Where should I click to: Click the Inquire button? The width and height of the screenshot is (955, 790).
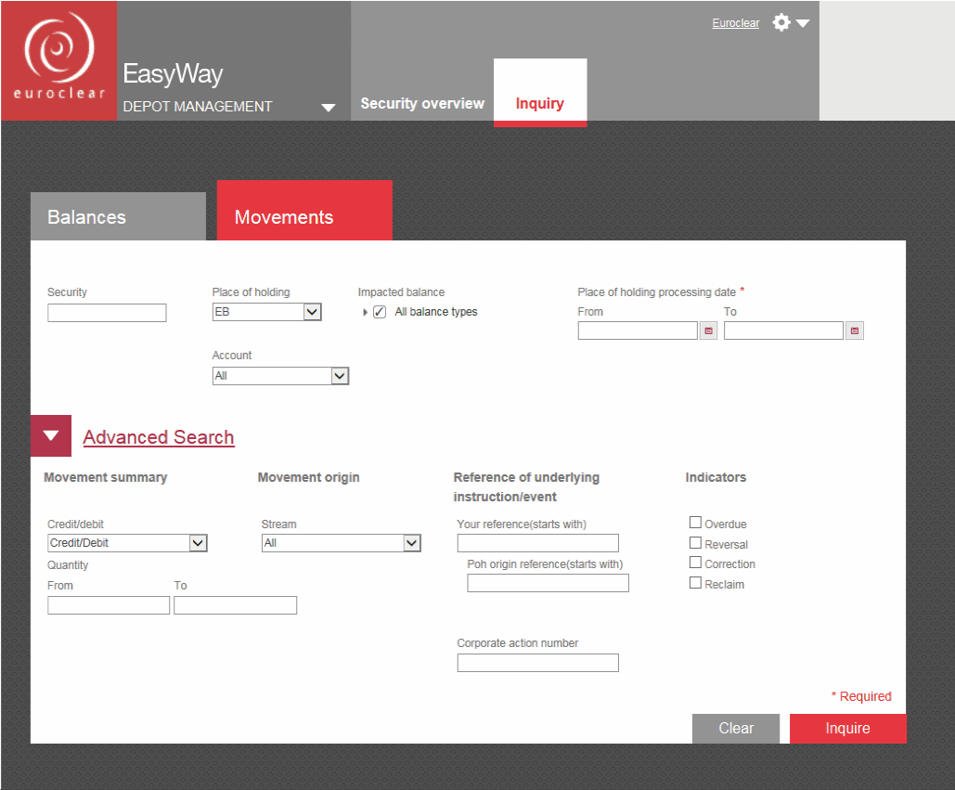pos(848,729)
